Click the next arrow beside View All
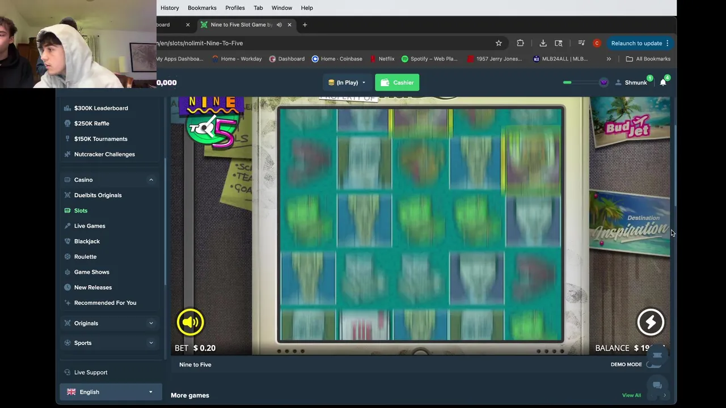 coord(664,396)
